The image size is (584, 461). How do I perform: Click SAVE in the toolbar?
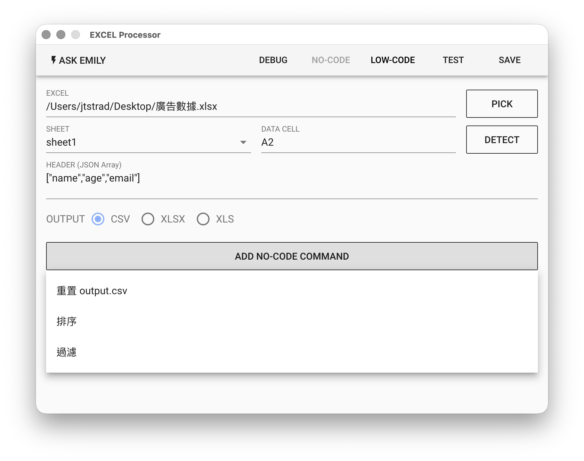coord(509,60)
